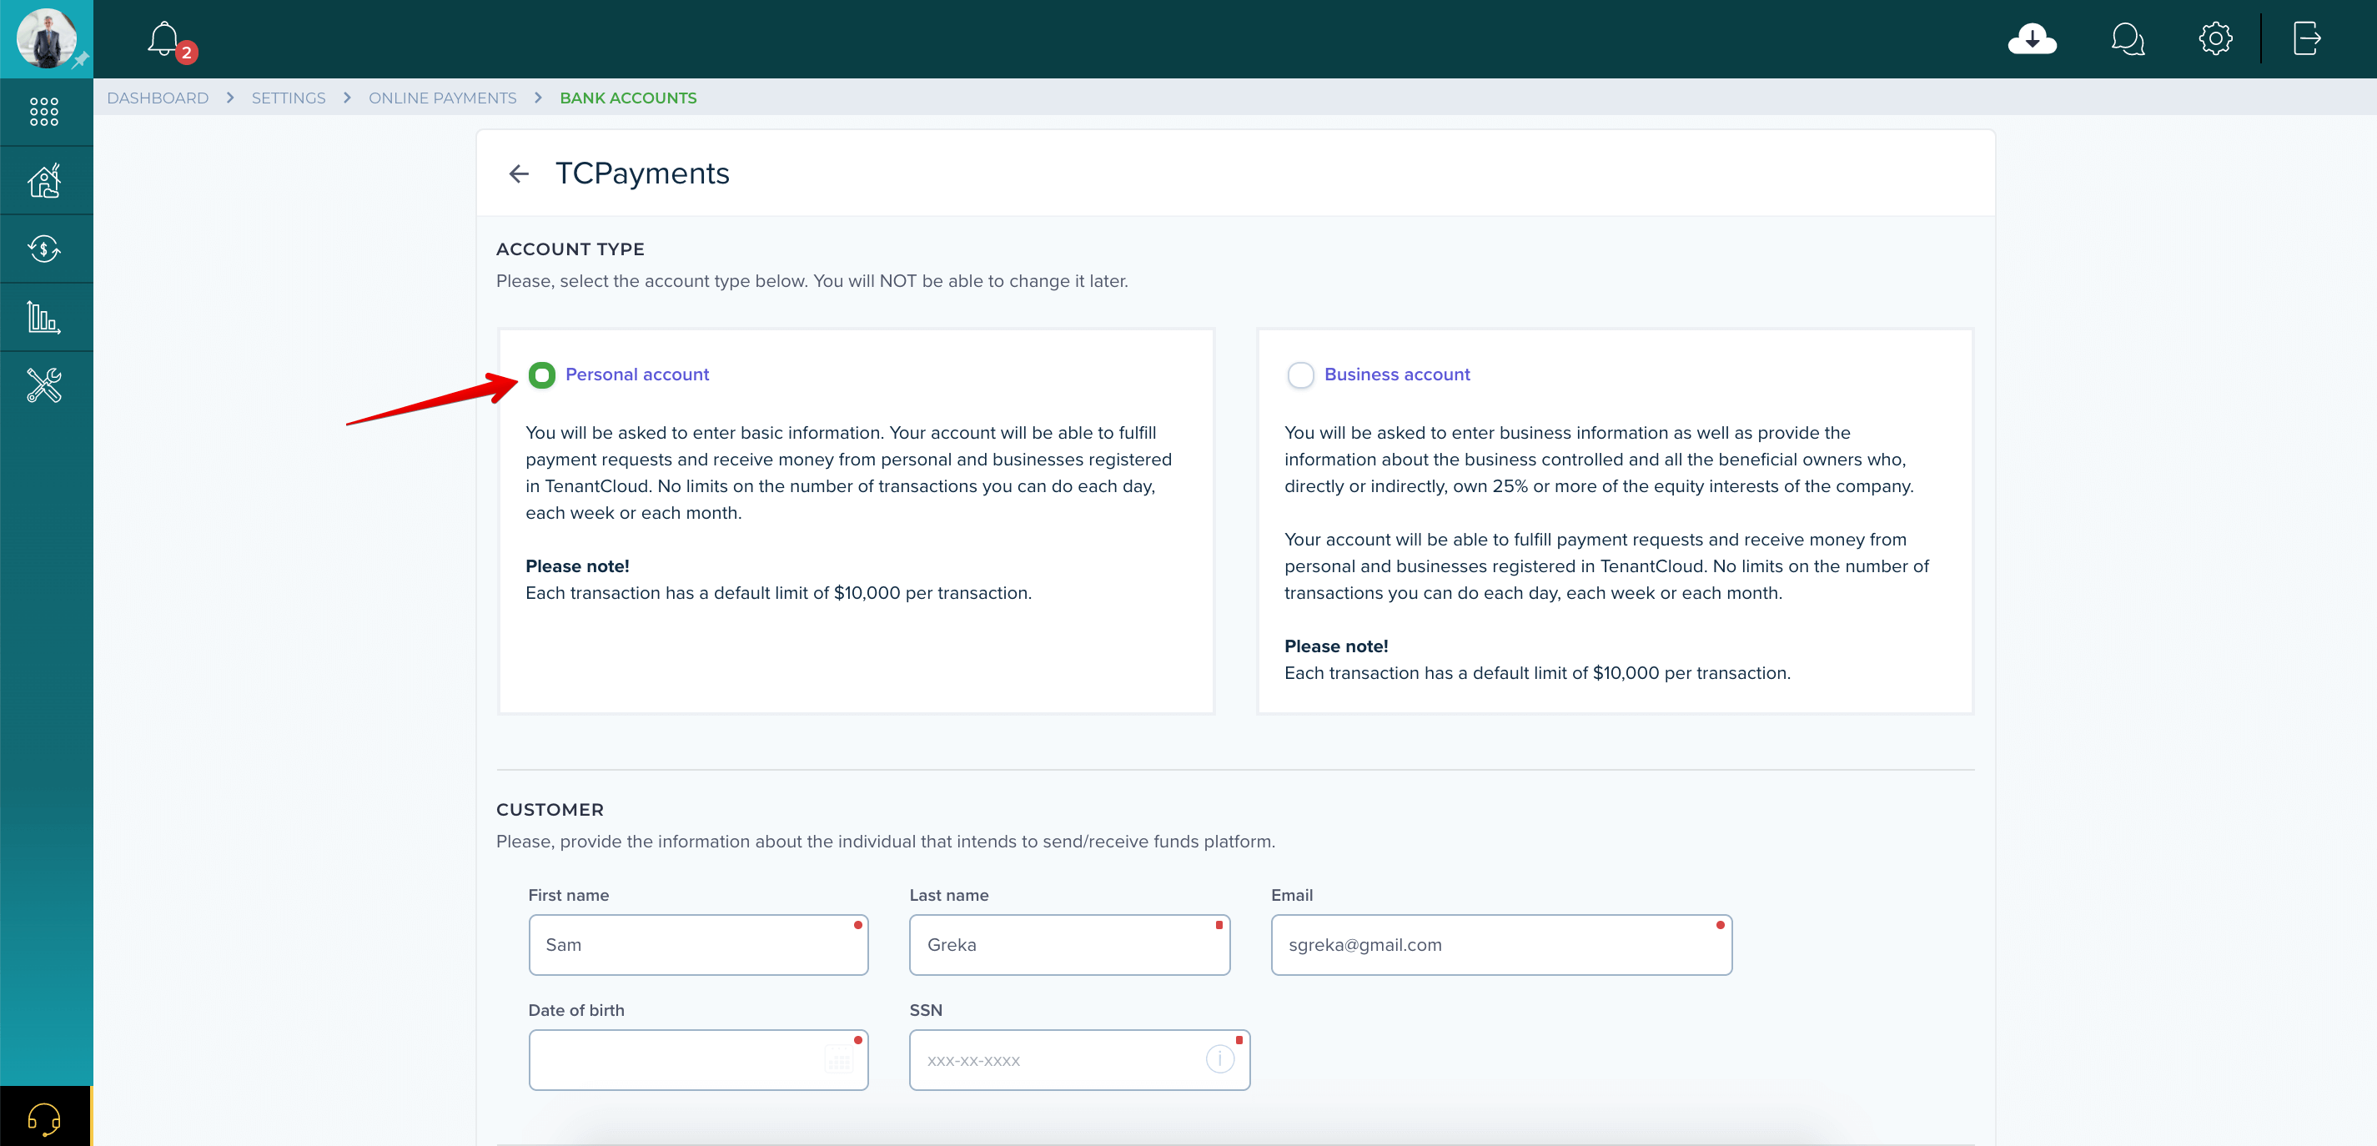Click the logout icon in header
The height and width of the screenshot is (1146, 2377).
coord(2307,38)
